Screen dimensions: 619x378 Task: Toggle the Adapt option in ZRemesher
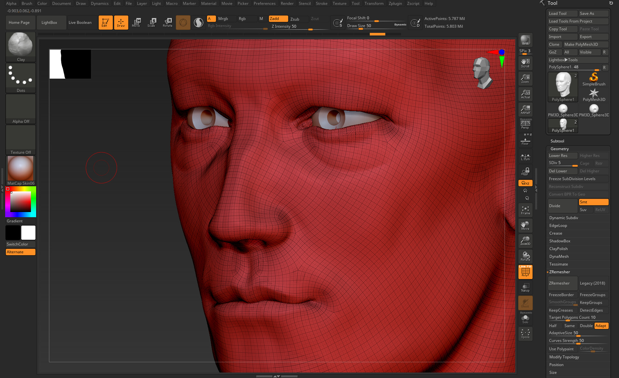tap(601, 326)
